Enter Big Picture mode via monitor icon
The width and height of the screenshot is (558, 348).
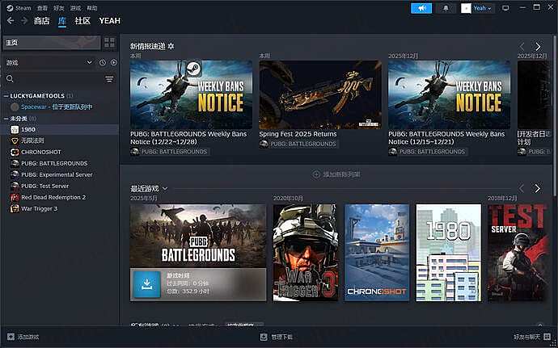506,8
